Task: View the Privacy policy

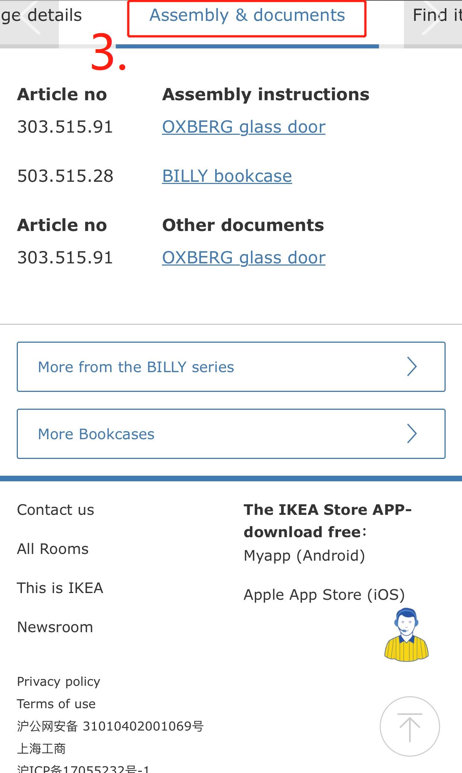Action: pos(58,681)
